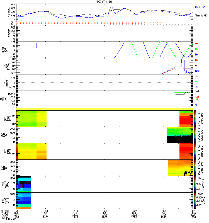Click the green By legend label
This screenshot has width=209, height=223.
[x=196, y=49]
